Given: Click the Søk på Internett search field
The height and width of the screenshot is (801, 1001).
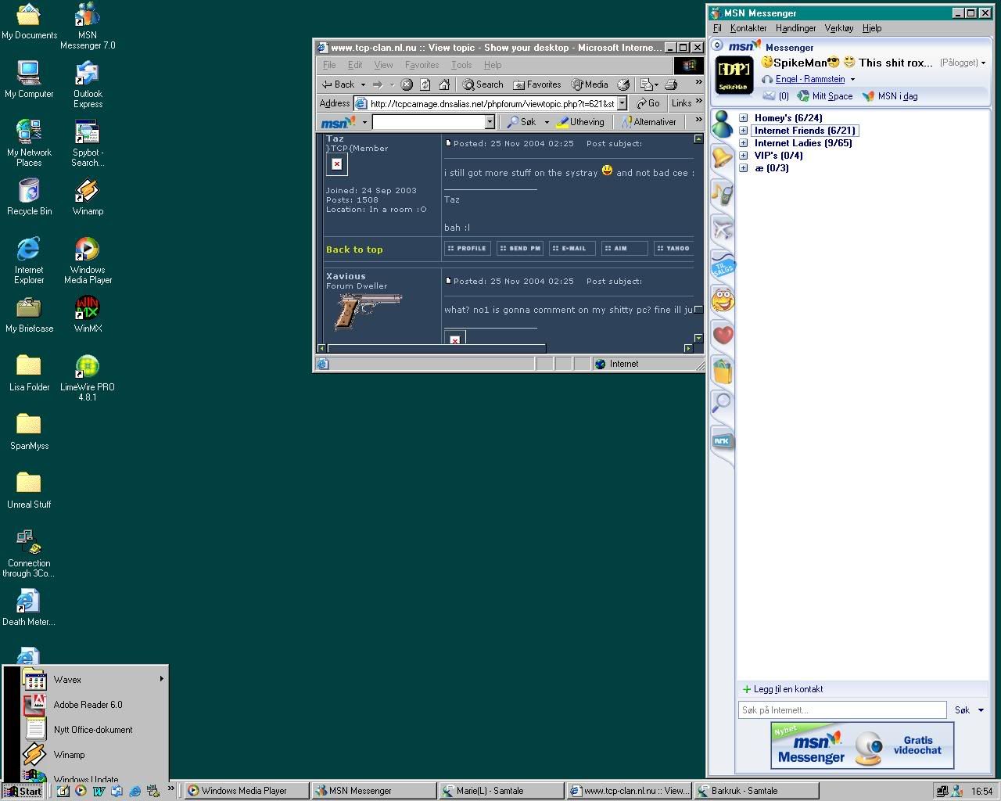Looking at the screenshot, I should [841, 710].
